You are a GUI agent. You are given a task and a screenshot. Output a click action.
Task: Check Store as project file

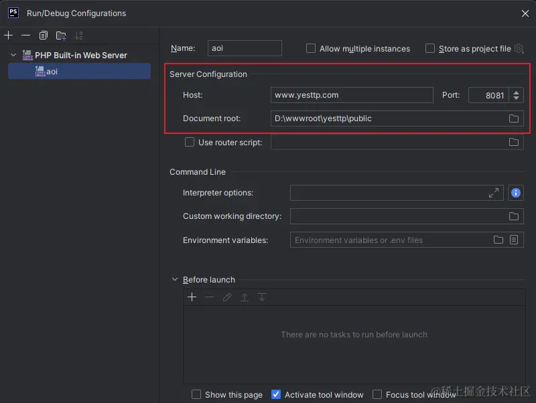[430, 48]
